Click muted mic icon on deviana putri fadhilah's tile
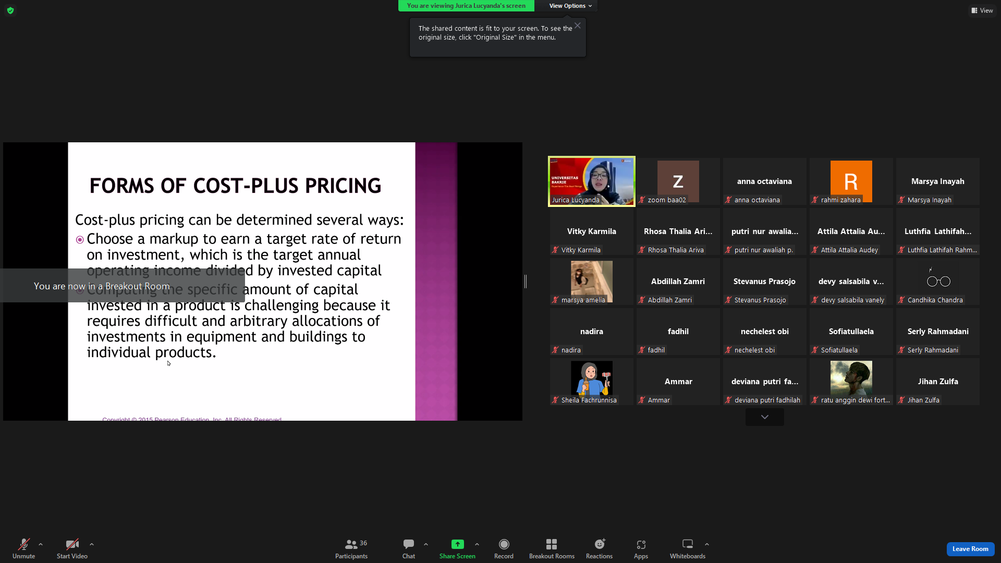Image resolution: width=1001 pixels, height=563 pixels. (729, 400)
